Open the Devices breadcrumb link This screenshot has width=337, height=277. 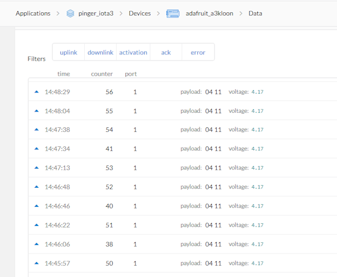click(140, 13)
